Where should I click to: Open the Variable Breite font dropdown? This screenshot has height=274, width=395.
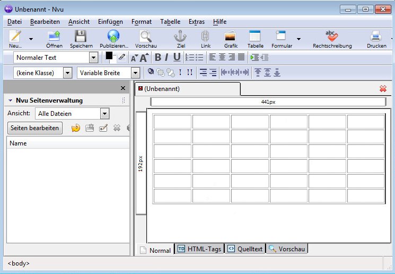pyautogui.click(x=136, y=73)
